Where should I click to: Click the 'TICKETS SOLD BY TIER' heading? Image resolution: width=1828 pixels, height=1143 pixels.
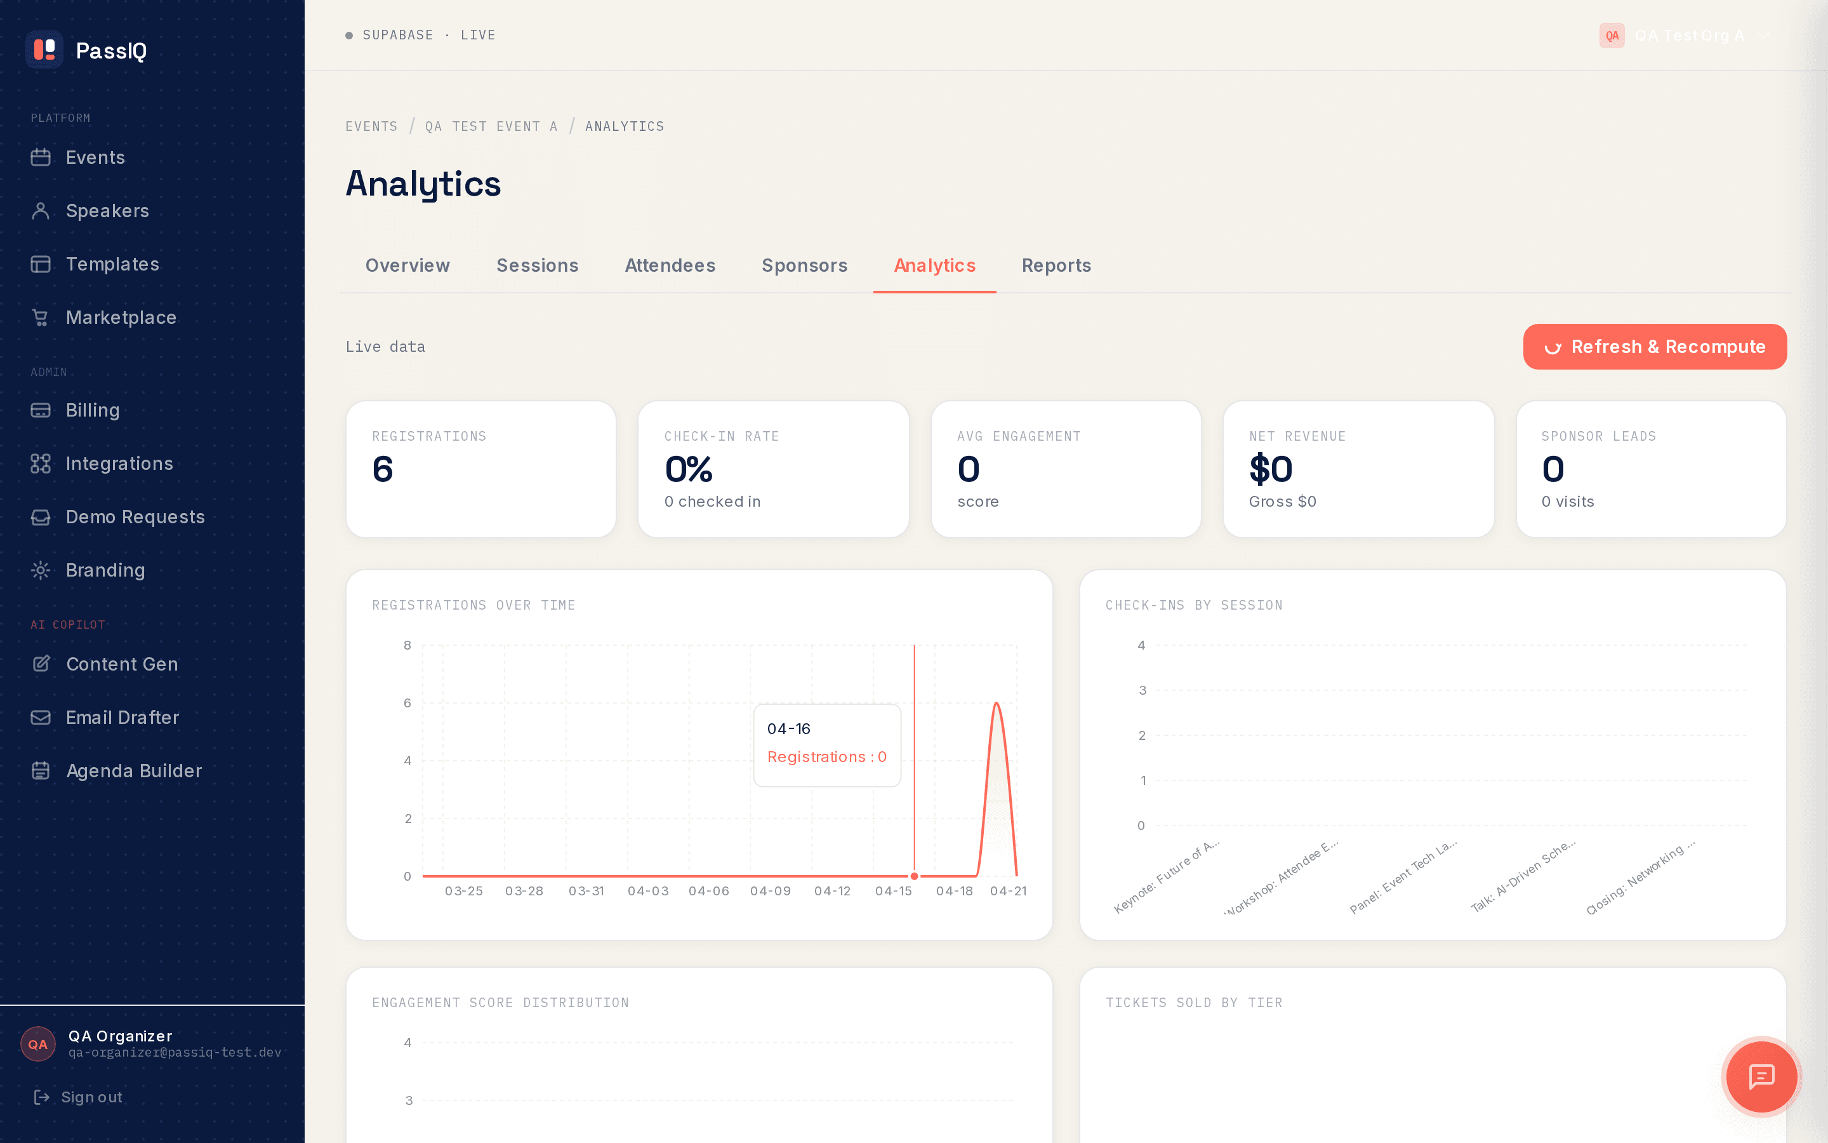(1195, 1003)
